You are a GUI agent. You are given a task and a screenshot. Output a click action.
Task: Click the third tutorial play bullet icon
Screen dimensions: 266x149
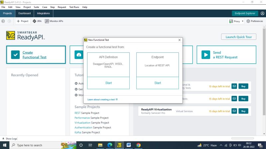[x=76, y=95]
